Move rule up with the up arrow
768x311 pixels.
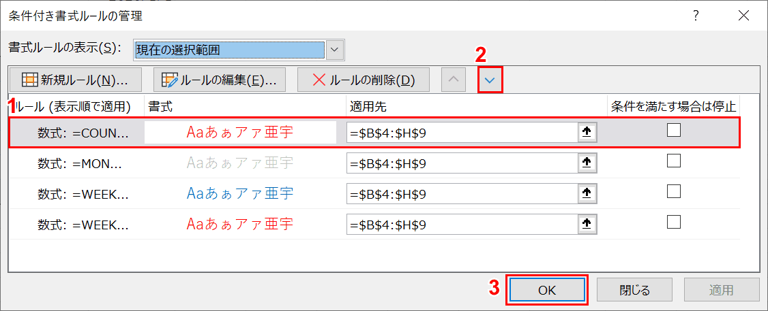coord(454,80)
